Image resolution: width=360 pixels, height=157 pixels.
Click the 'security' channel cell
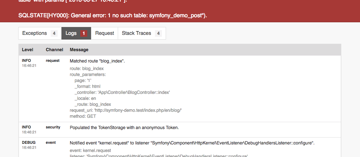(53, 127)
